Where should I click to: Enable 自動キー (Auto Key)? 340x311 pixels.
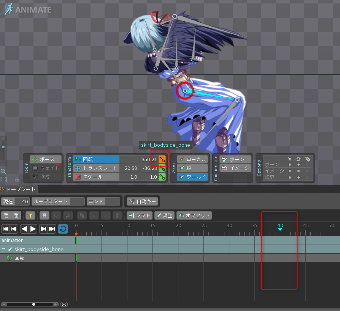coord(143,201)
